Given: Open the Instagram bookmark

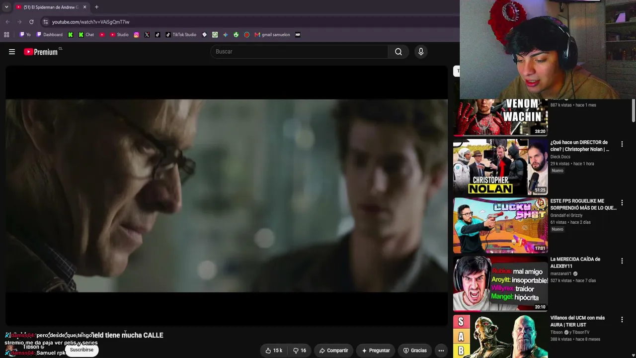Looking at the screenshot, I should (137, 35).
